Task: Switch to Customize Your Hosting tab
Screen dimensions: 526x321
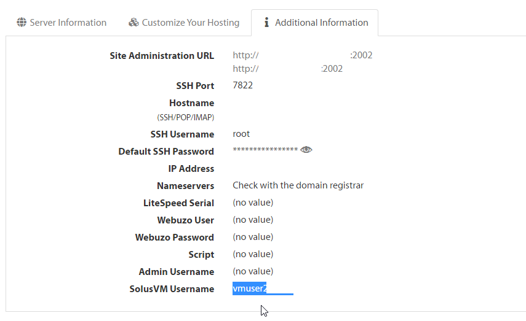Action: pos(184,23)
